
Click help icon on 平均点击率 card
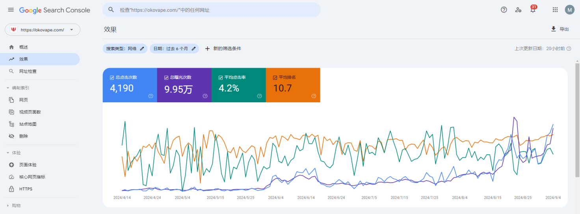(x=260, y=96)
